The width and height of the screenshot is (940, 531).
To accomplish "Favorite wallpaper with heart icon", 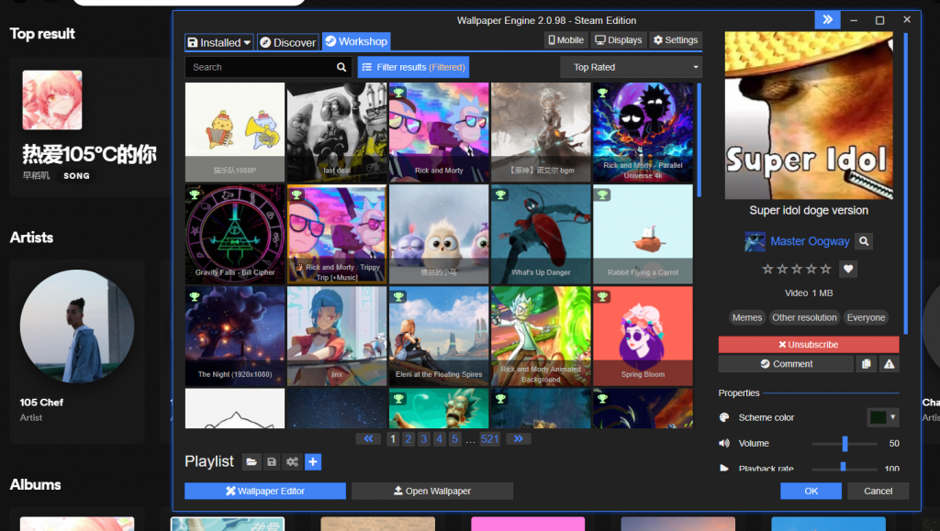I will [847, 269].
